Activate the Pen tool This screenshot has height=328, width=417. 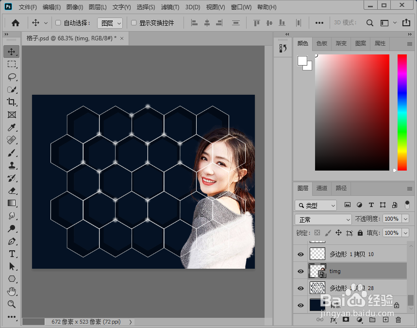tap(12, 241)
